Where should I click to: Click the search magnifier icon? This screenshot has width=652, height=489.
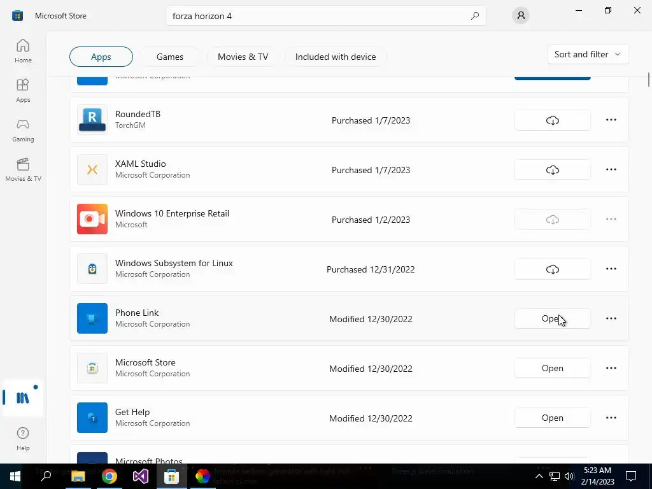pos(475,16)
